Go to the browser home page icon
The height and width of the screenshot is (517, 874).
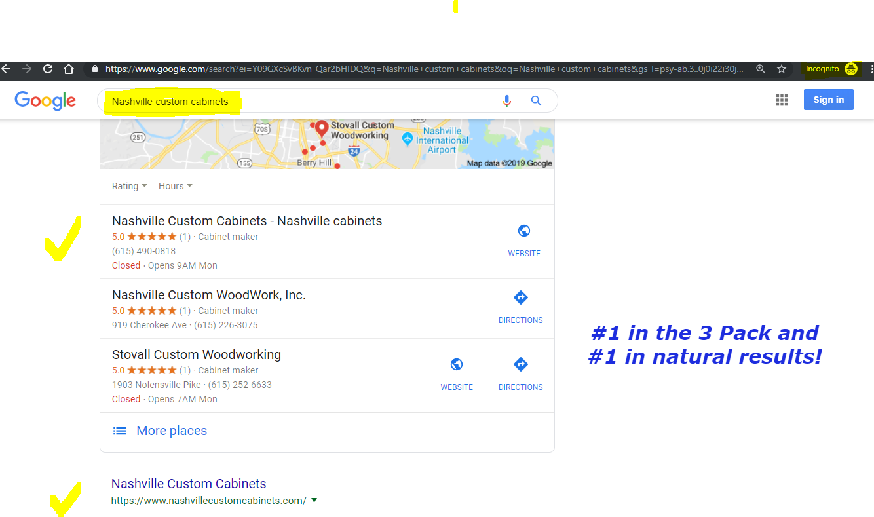69,69
